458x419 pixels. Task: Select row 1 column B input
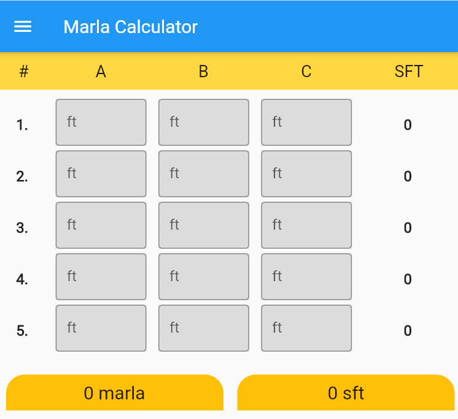[x=204, y=123]
